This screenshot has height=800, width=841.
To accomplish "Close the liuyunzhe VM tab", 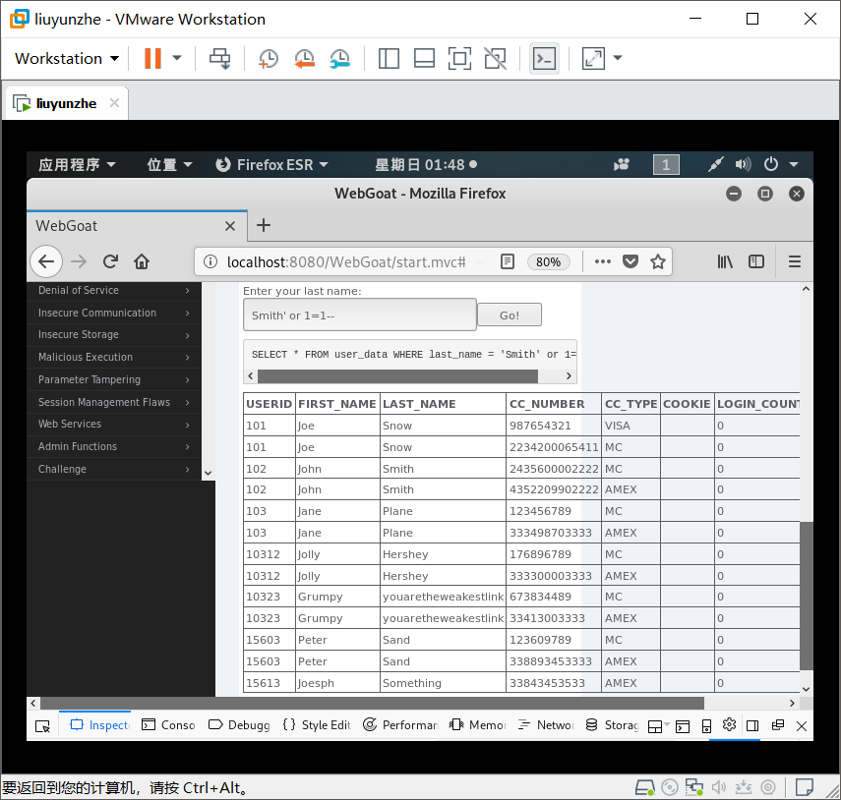I will click(114, 103).
